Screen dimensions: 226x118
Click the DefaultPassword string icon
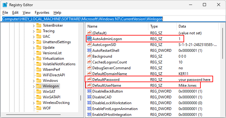(x=89, y=79)
